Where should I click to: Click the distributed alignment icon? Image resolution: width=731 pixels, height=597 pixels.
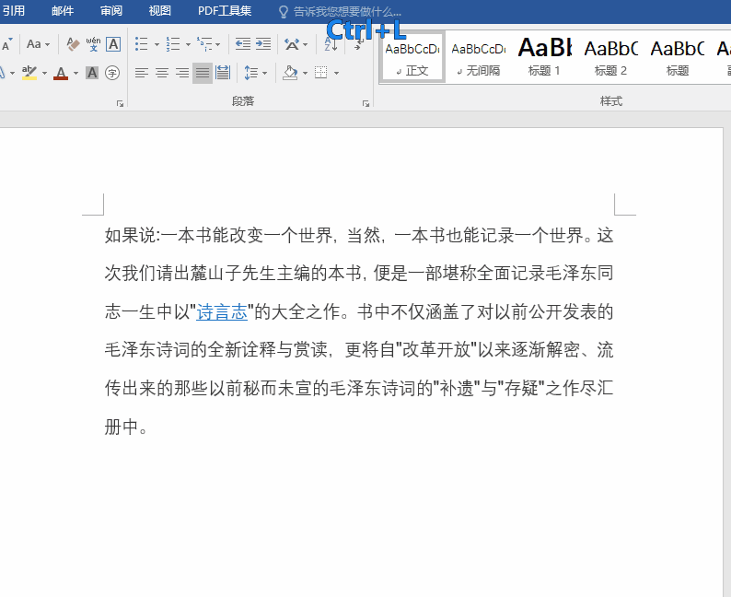click(x=222, y=73)
